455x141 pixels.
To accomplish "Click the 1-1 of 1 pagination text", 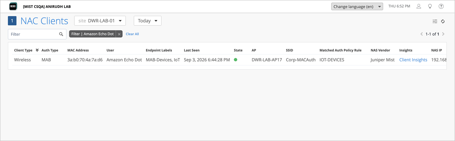I will pyautogui.click(x=432, y=34).
